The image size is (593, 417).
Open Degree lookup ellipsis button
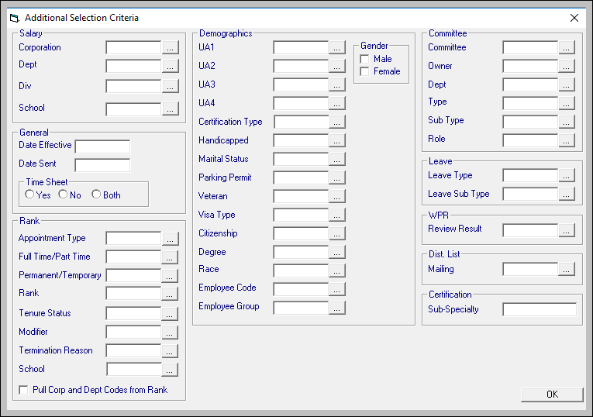[337, 252]
